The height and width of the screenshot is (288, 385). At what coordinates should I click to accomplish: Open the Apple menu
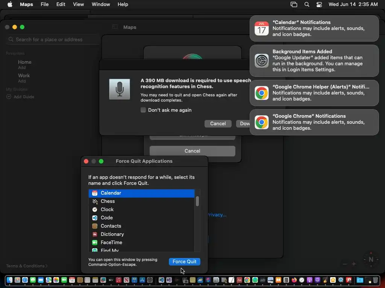[x=10, y=4]
